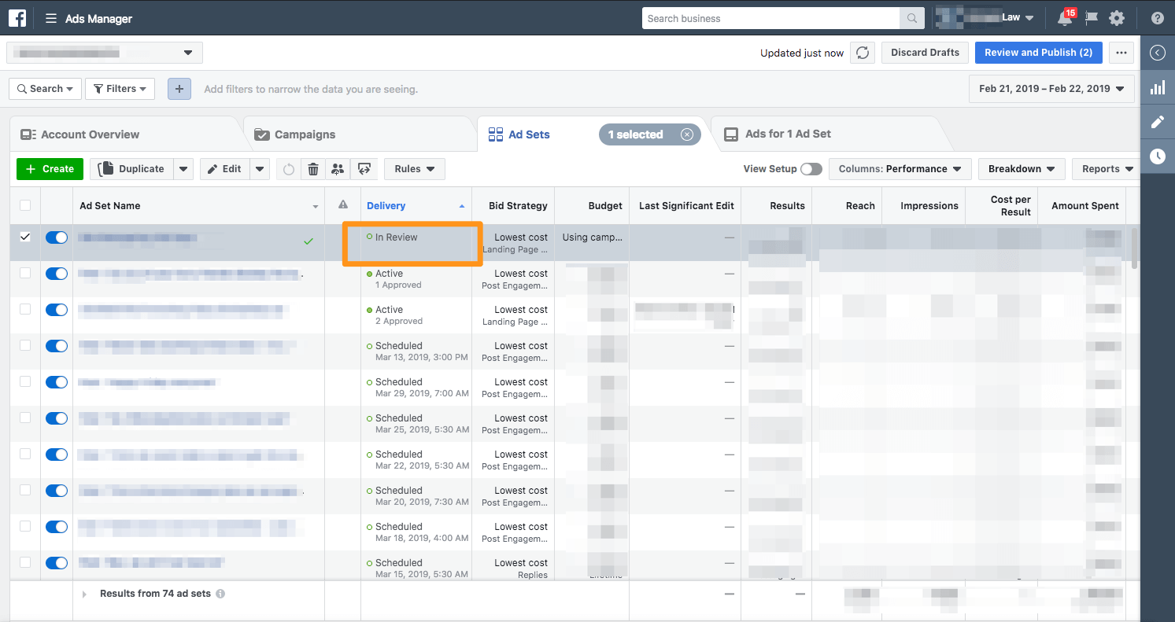1175x622 pixels.
Task: Open settings gear in top bar
Action: click(x=1117, y=18)
